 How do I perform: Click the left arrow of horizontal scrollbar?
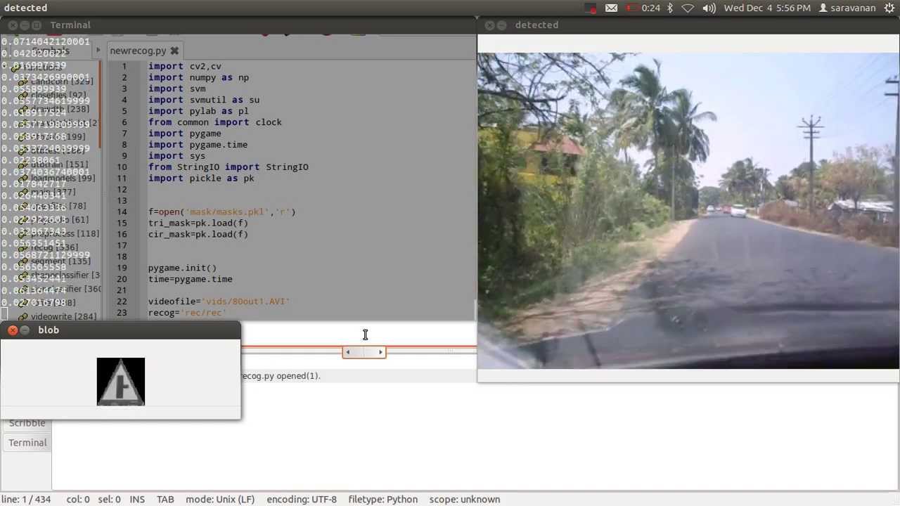(347, 352)
